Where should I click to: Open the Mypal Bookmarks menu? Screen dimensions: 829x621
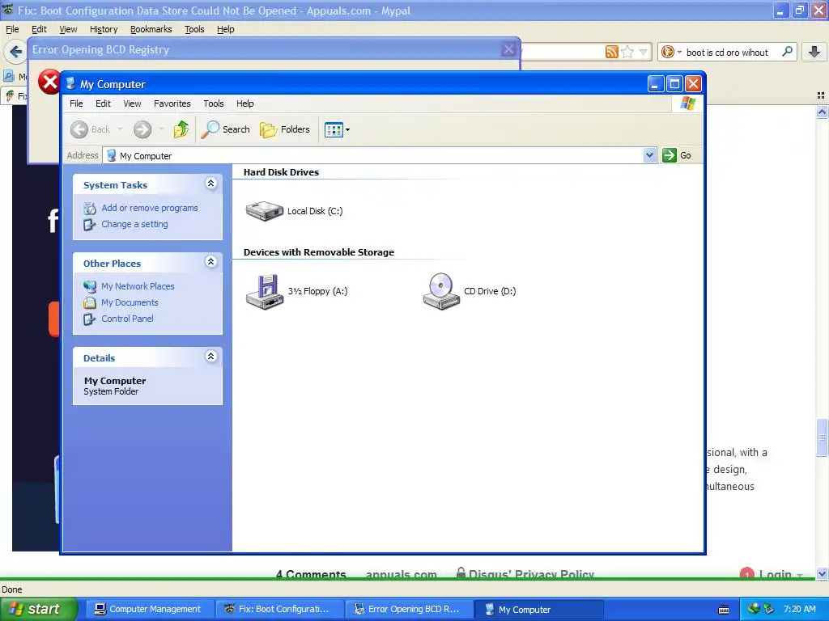coord(151,30)
